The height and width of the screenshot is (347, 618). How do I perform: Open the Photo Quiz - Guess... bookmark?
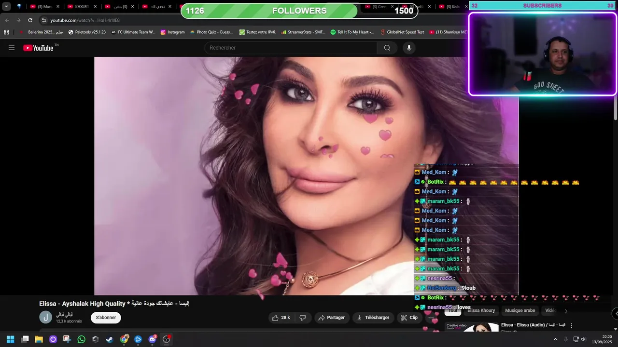pyautogui.click(x=211, y=32)
